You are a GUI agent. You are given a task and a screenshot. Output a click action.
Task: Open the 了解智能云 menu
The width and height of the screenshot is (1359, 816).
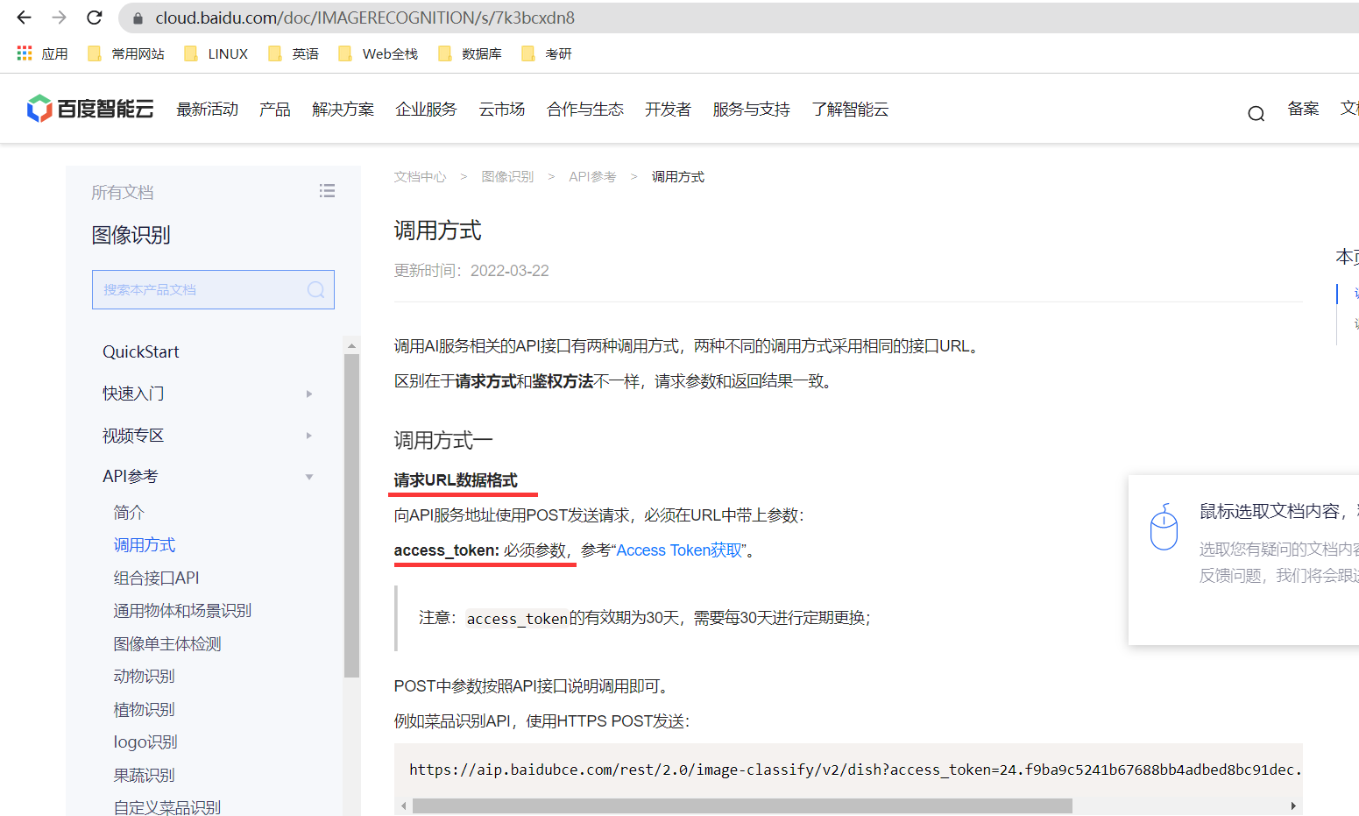pyautogui.click(x=850, y=109)
